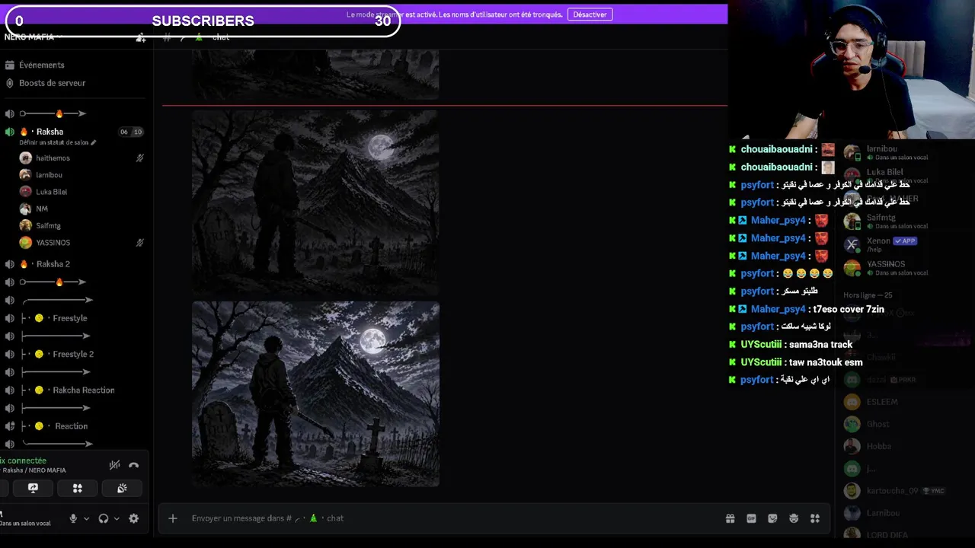Image resolution: width=975 pixels, height=548 pixels.
Task: Click the Hors ligne — 25 section header
Action: click(868, 295)
